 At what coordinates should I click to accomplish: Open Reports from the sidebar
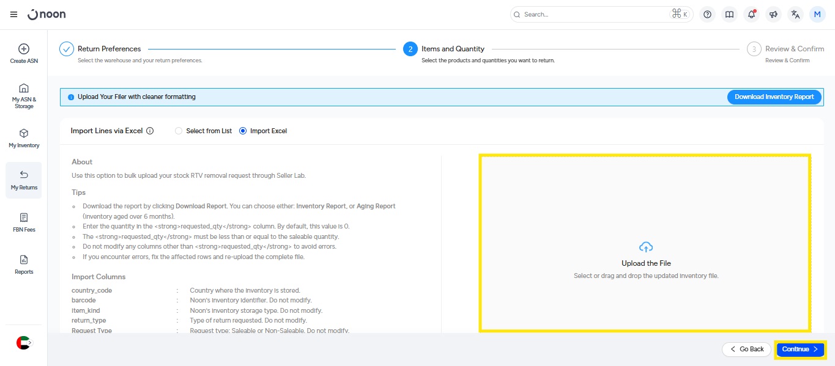pyautogui.click(x=24, y=265)
